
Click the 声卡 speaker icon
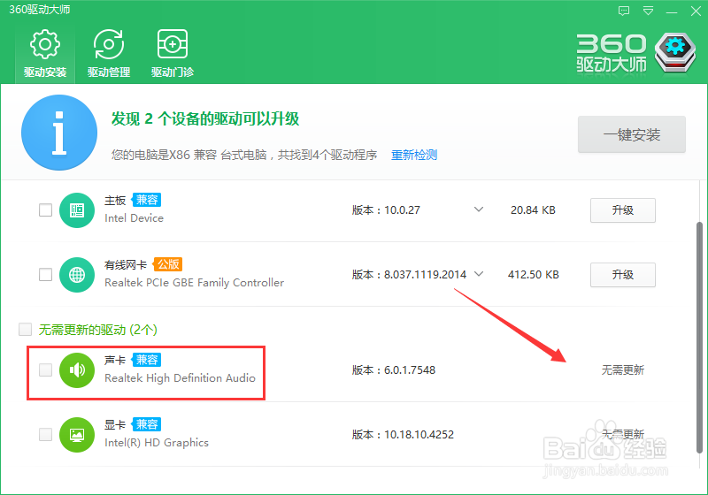[x=77, y=370]
